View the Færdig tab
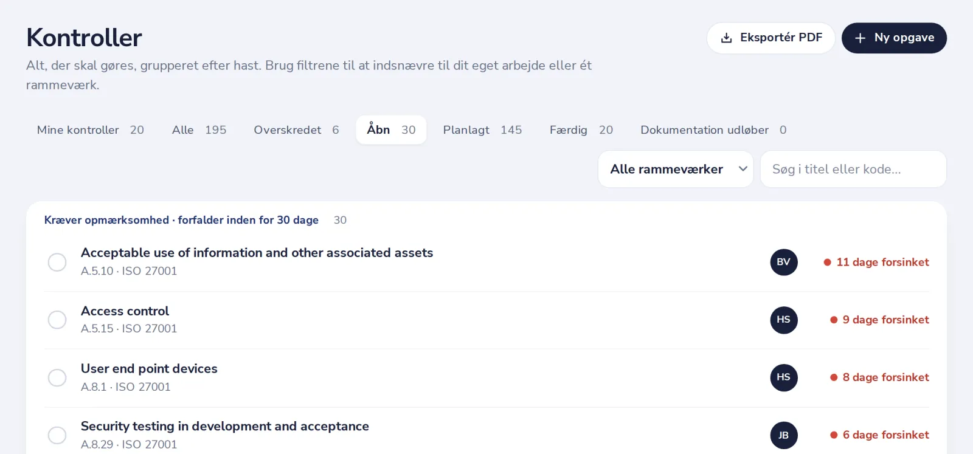This screenshot has width=973, height=454. pyautogui.click(x=581, y=130)
